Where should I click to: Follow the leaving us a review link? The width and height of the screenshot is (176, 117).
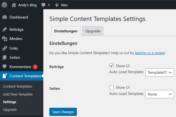pyautogui.click(x=150, y=53)
